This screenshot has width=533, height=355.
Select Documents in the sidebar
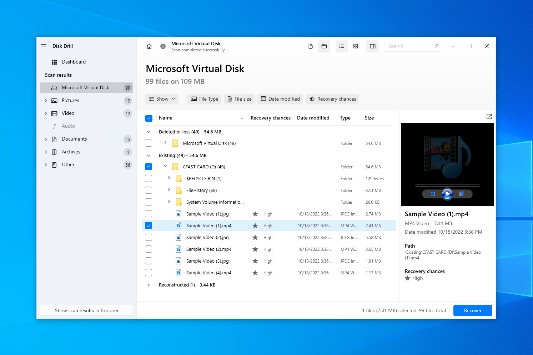[x=74, y=139]
